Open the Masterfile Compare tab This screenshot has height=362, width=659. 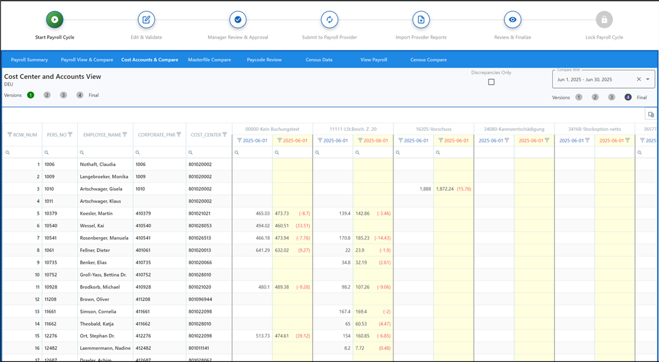pos(209,59)
